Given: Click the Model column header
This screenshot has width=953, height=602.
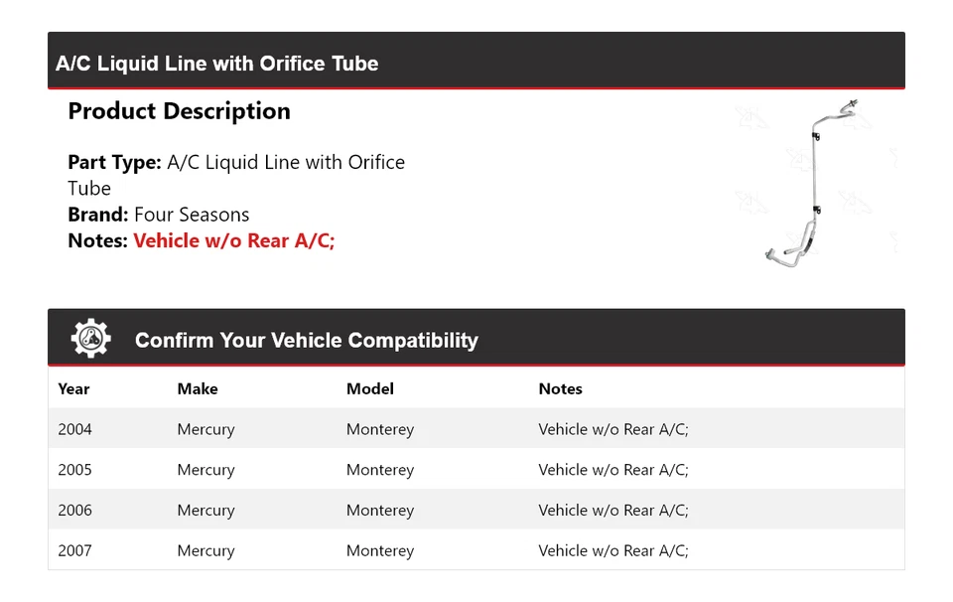Looking at the screenshot, I should pos(369,389).
